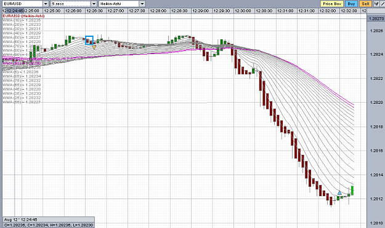
Task: Select the WMA (55) legend entry
Action: (22, 102)
